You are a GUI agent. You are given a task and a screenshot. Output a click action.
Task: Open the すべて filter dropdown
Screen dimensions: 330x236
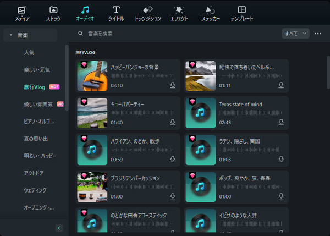coord(295,34)
